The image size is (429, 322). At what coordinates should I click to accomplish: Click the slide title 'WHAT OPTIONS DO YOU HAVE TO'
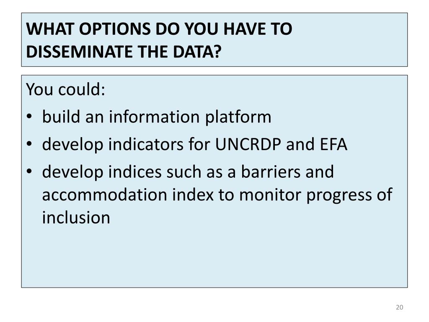[159, 29]
